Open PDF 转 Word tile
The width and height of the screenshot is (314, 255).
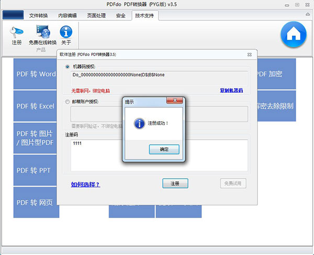click(35, 74)
